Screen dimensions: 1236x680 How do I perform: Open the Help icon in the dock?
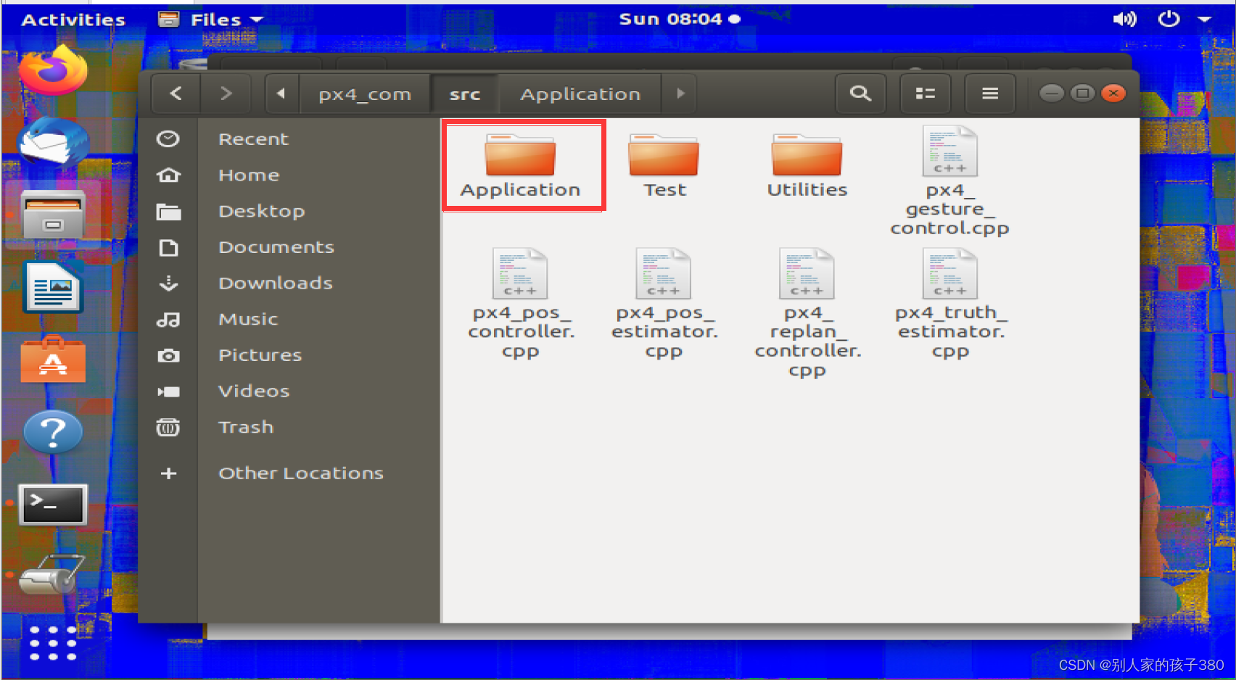click(53, 432)
